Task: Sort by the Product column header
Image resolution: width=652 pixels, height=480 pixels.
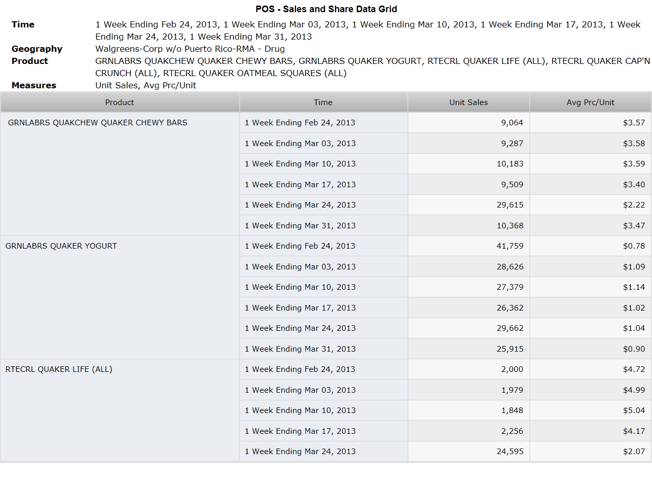Action: tap(120, 102)
